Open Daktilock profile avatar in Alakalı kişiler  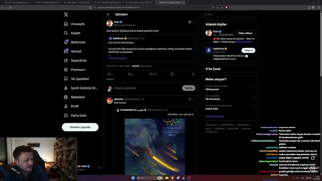click(x=209, y=50)
